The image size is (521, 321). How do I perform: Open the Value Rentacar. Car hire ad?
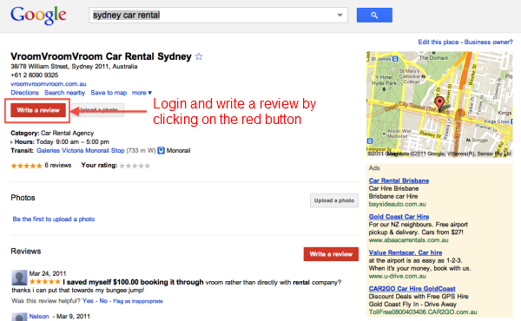406,252
